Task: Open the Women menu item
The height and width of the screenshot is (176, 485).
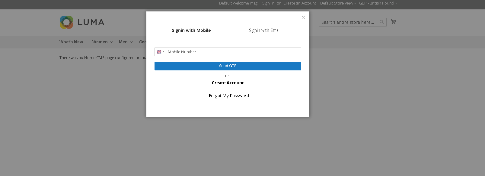Action: (100, 42)
